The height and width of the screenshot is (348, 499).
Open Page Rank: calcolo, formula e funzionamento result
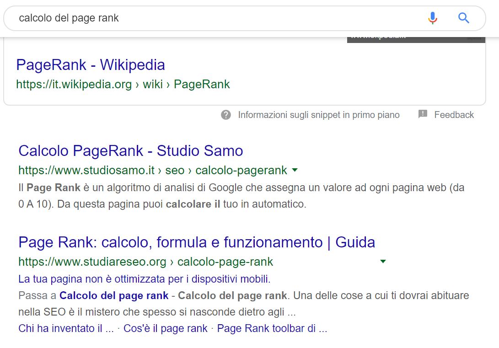(x=197, y=242)
